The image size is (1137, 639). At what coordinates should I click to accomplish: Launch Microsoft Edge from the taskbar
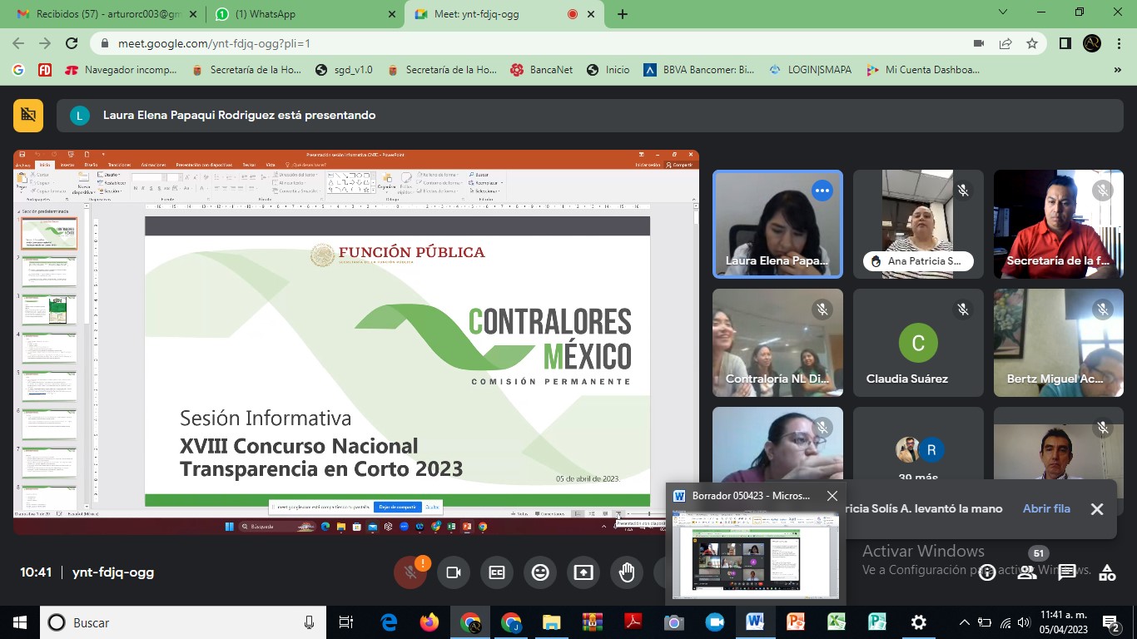coord(389,622)
